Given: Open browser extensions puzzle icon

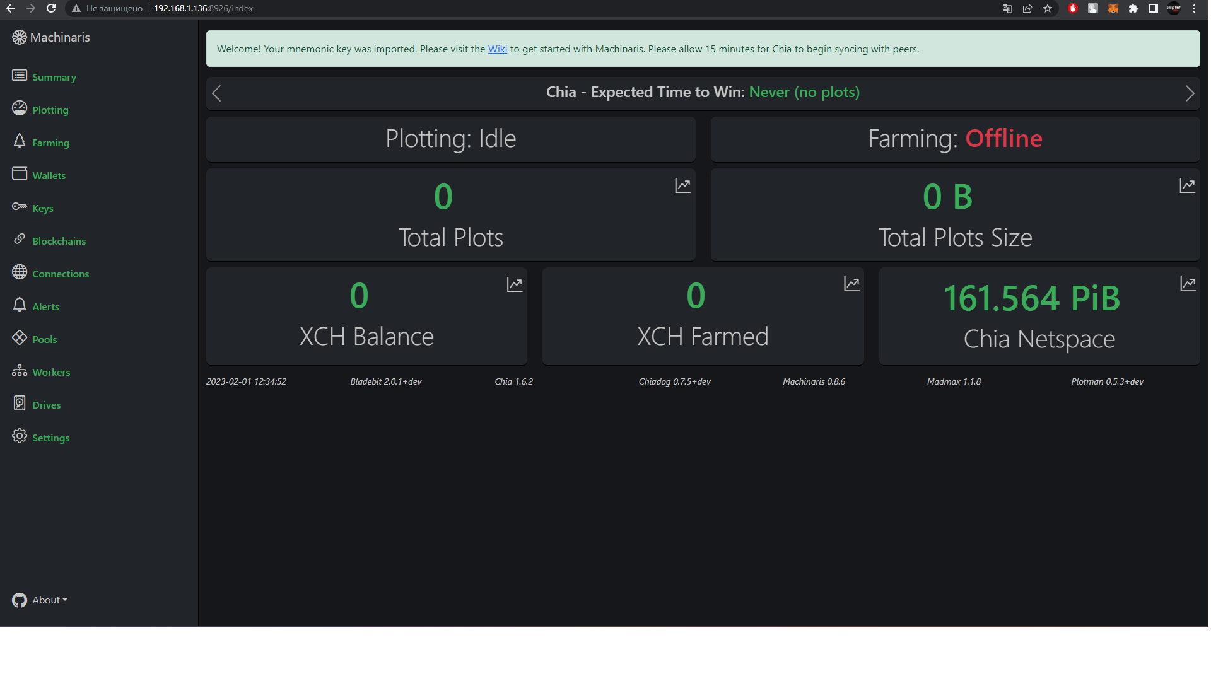Looking at the screenshot, I should pos(1133,8).
